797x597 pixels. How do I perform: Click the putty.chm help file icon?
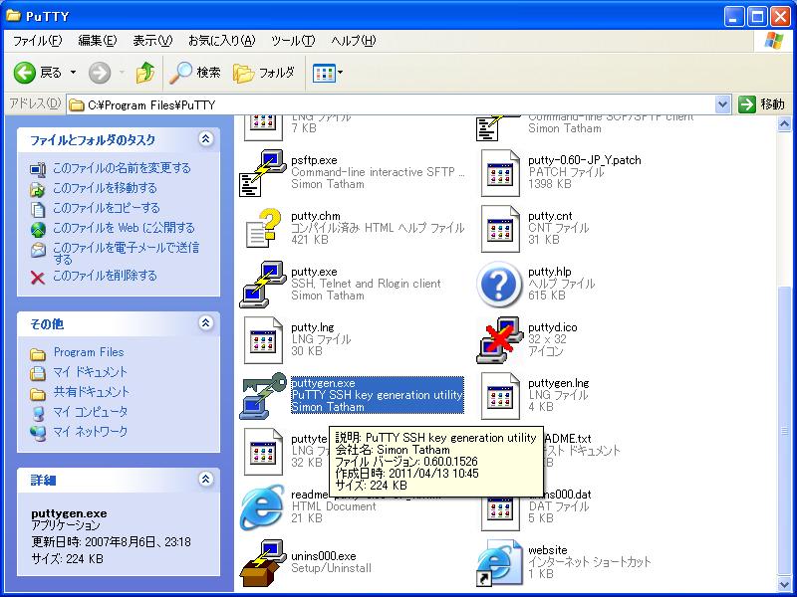264,228
